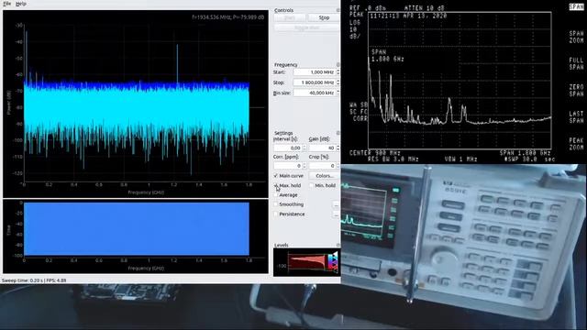Click the greyed Start button
Viewport: 587px width, 330px height.
click(x=290, y=17)
